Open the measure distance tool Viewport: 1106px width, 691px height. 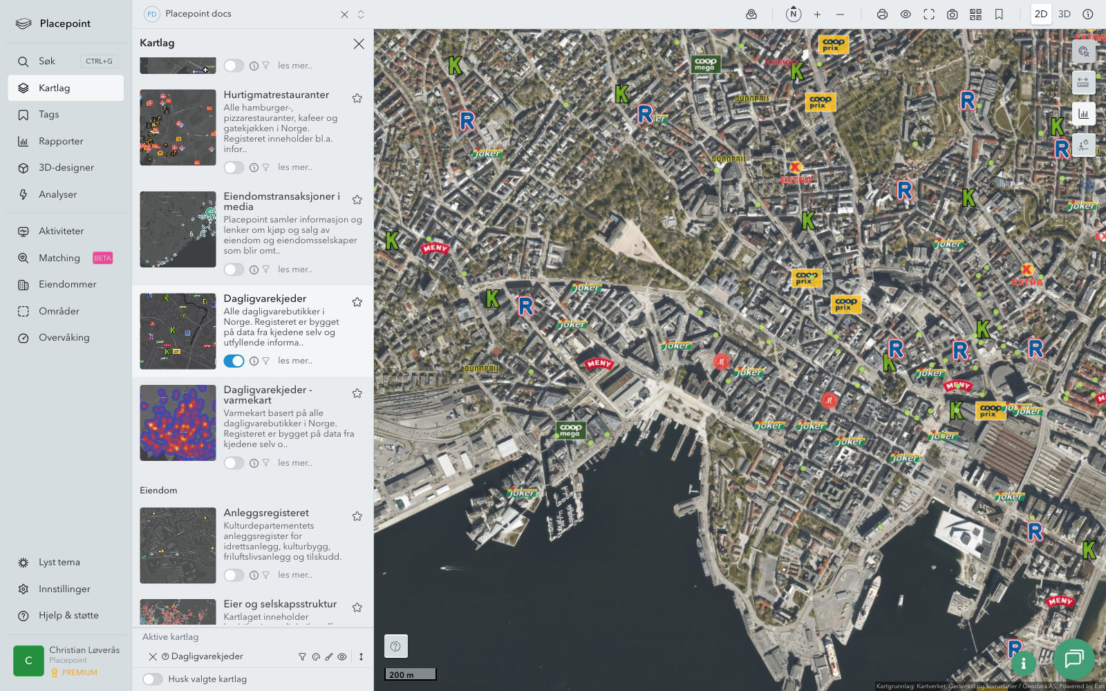(1083, 83)
